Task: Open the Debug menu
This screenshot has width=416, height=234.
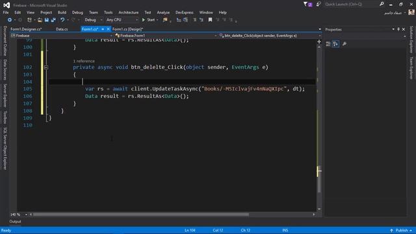Action: coord(77,12)
